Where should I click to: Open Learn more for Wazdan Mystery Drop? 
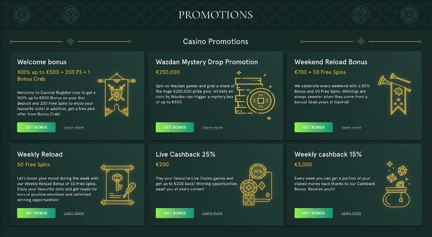pos(212,128)
